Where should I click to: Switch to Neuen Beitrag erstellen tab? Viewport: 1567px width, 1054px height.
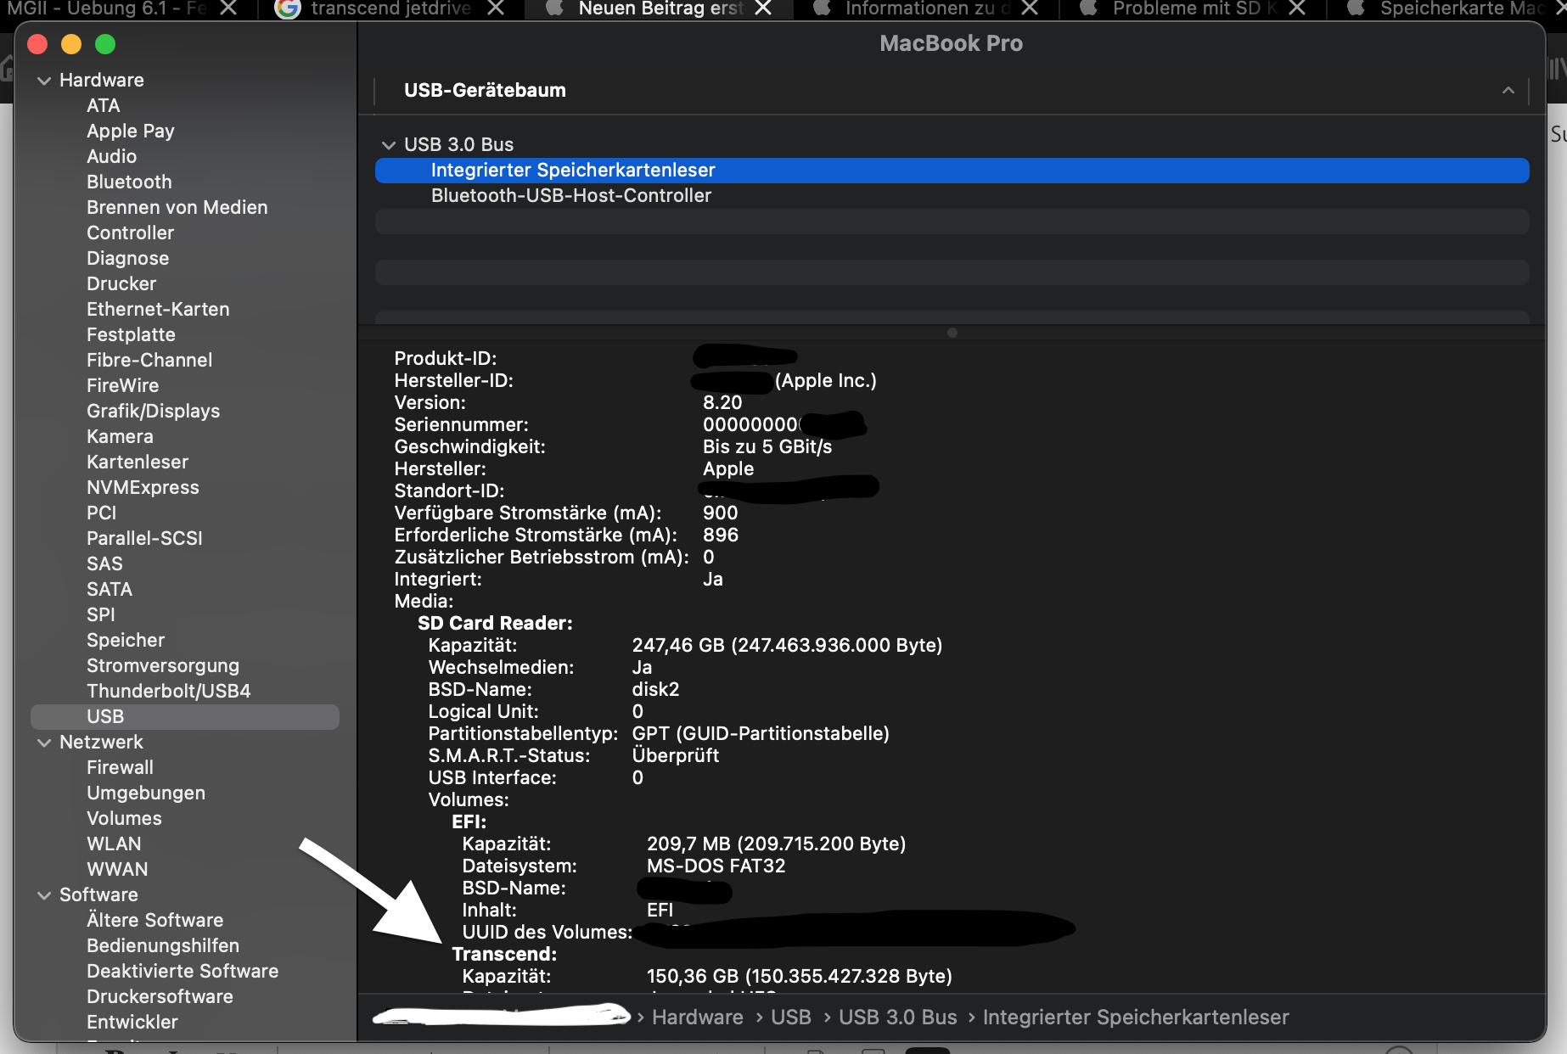[660, 9]
